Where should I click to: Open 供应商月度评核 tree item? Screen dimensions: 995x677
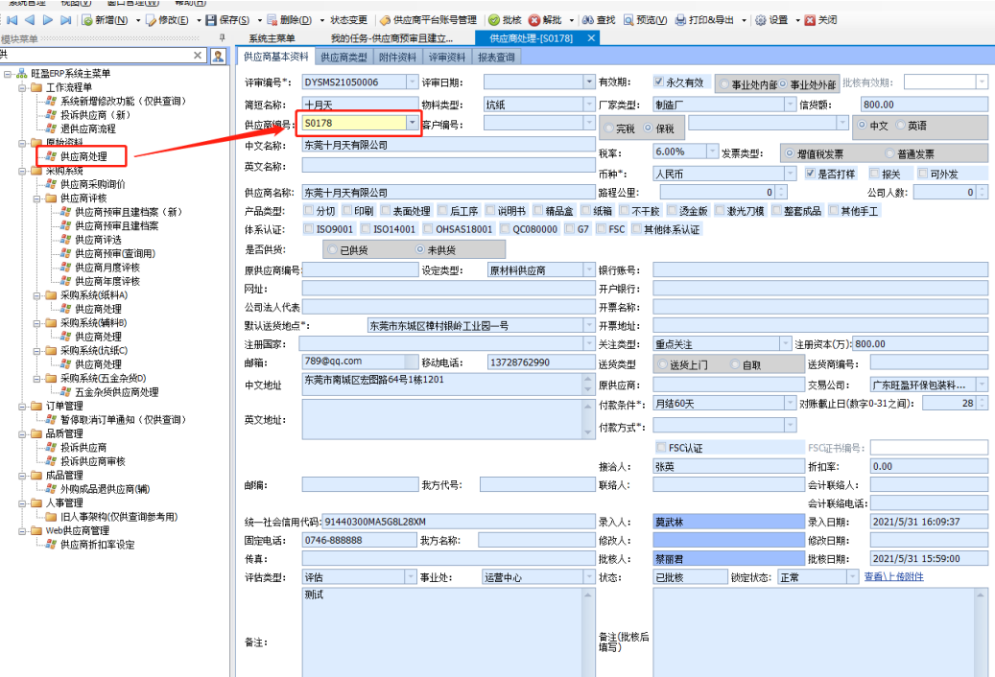[x=107, y=267]
